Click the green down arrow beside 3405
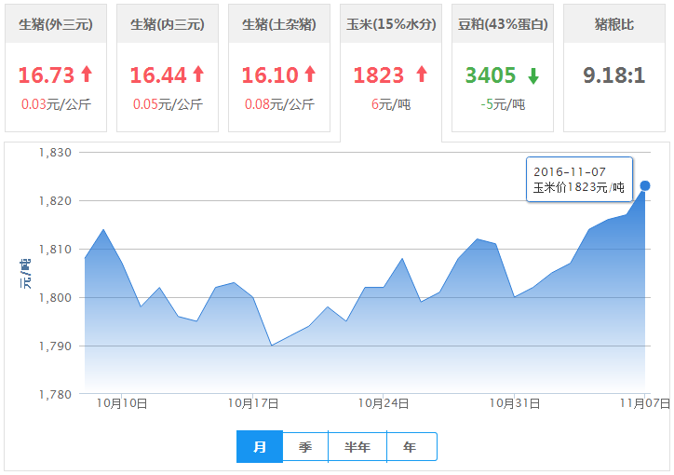The image size is (674, 475). pyautogui.click(x=533, y=75)
